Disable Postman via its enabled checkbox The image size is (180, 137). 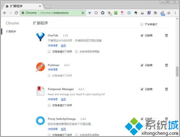pyautogui.click(x=142, y=65)
